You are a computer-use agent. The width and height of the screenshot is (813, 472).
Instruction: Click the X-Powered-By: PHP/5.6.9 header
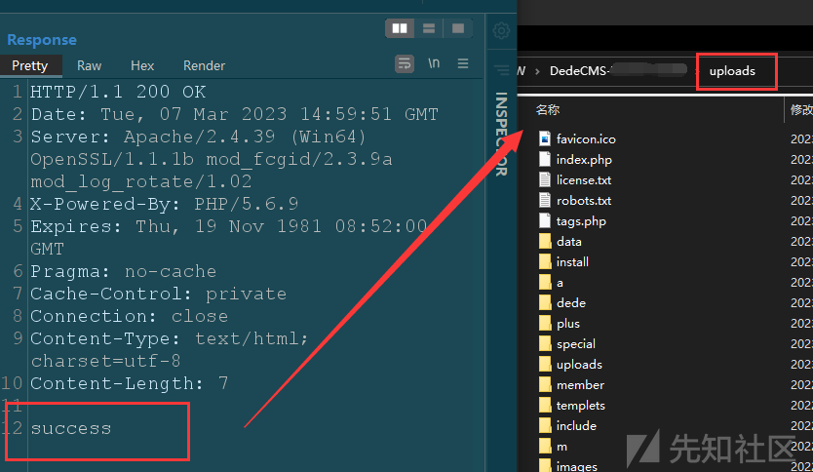pyautogui.click(x=165, y=204)
